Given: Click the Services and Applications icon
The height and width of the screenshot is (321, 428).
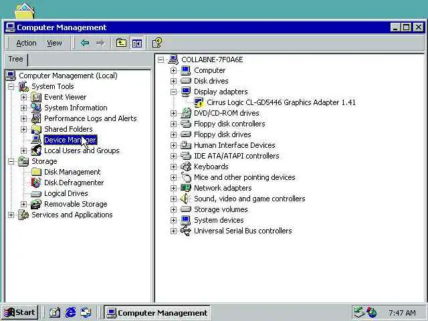Looking at the screenshot, I should (x=23, y=215).
